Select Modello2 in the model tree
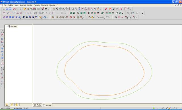 tap(14, 26)
